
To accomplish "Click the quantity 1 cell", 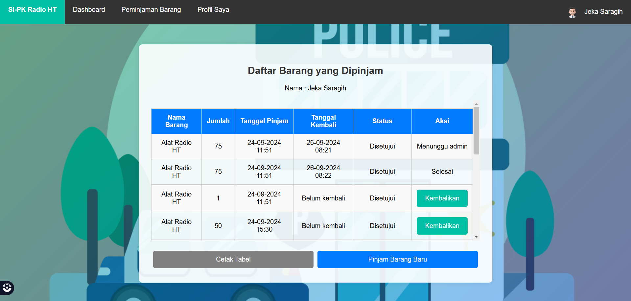I will pos(218,198).
